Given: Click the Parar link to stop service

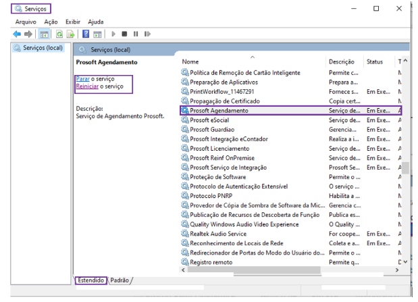Looking at the screenshot, I should tap(83, 78).
